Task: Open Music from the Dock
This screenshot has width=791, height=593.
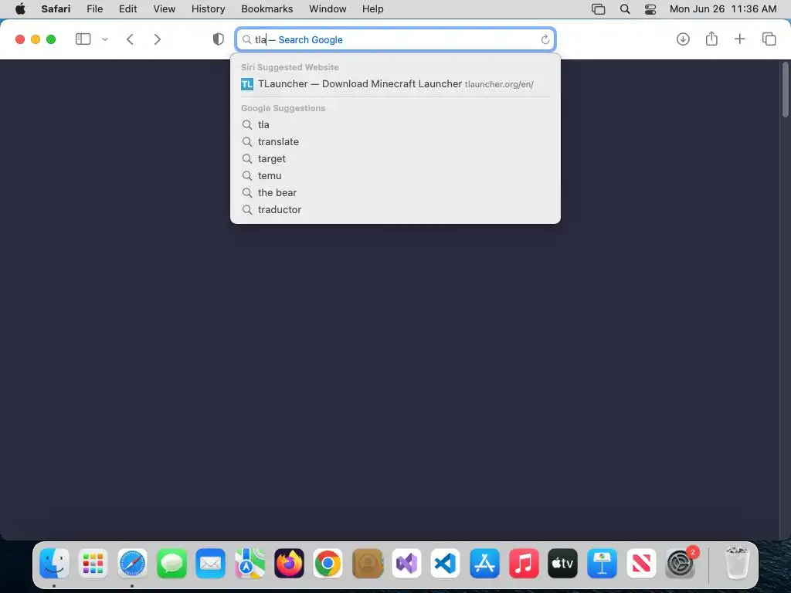Action: [524, 563]
